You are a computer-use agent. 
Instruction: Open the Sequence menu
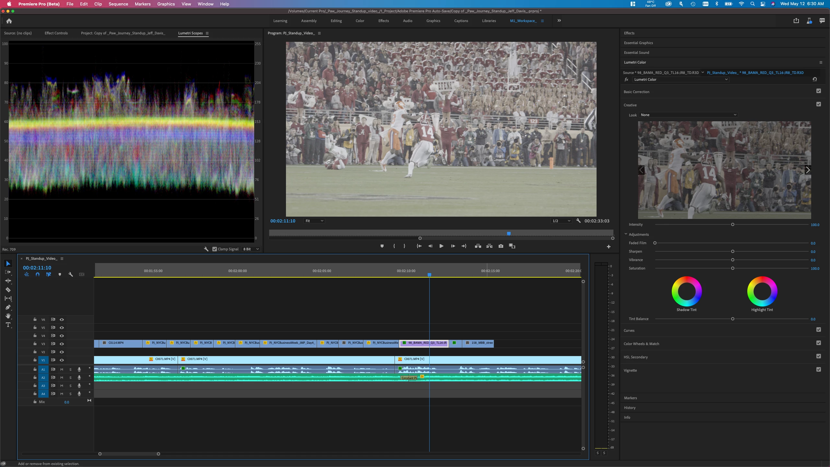tap(118, 4)
